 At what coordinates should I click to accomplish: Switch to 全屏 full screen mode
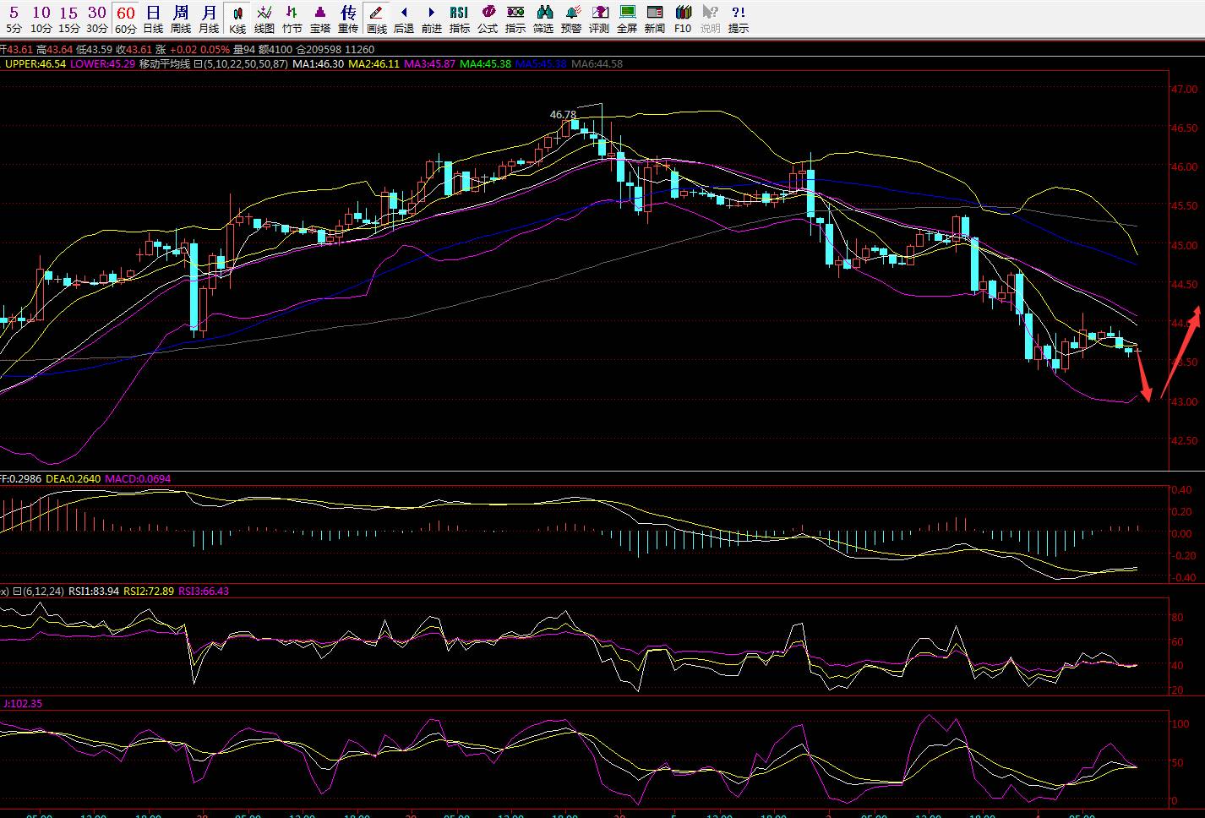pyautogui.click(x=627, y=19)
